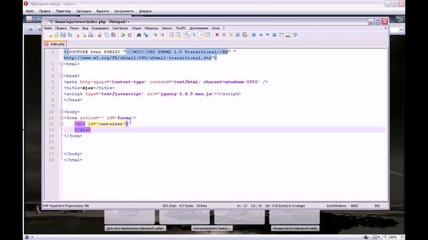This screenshot has width=428, height=240.
Task: Undo the last edit via green arrow
Action: click(x=123, y=35)
